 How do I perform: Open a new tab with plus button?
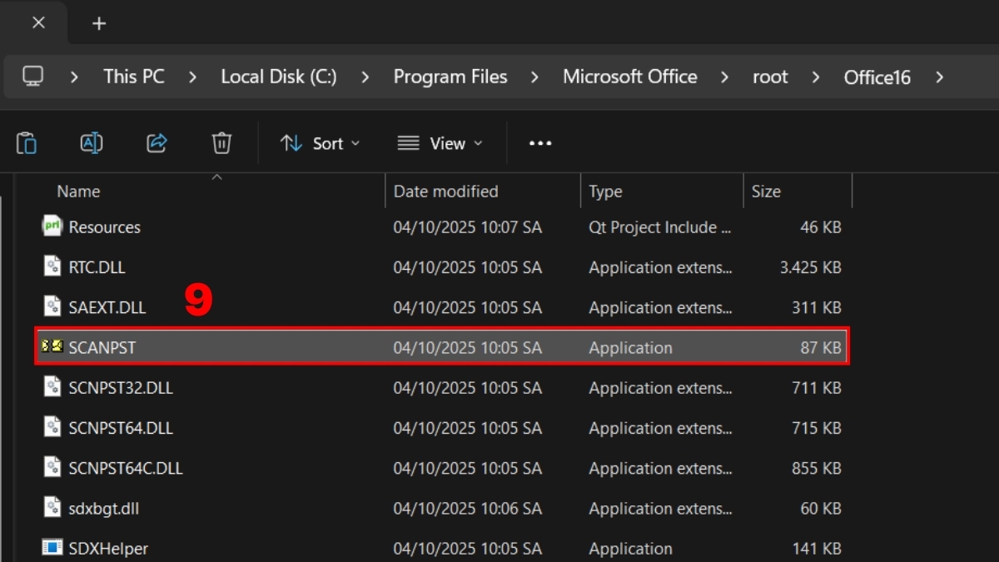click(99, 23)
